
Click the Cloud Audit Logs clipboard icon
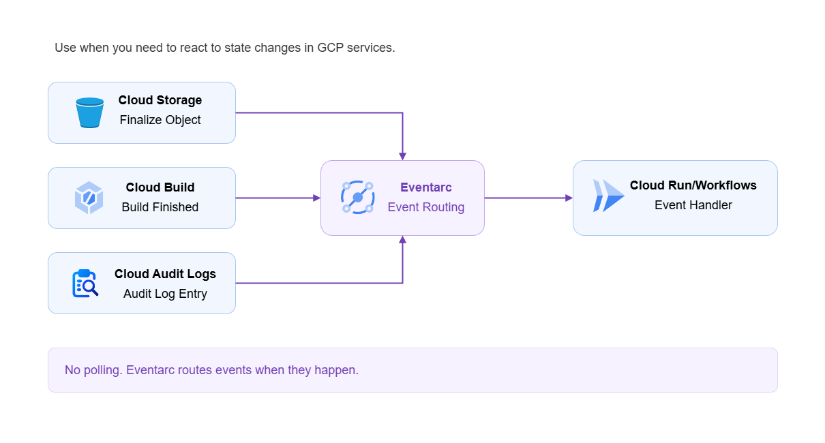(85, 283)
